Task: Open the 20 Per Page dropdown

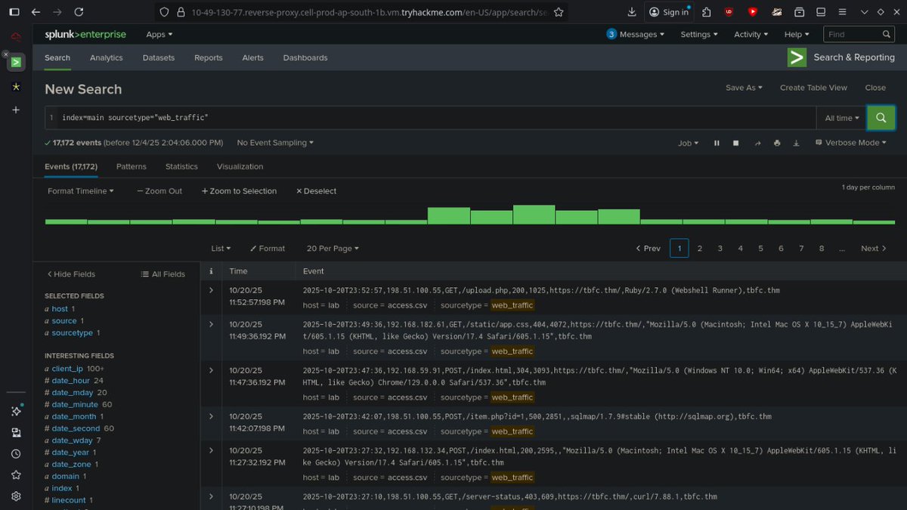Action: coord(333,249)
